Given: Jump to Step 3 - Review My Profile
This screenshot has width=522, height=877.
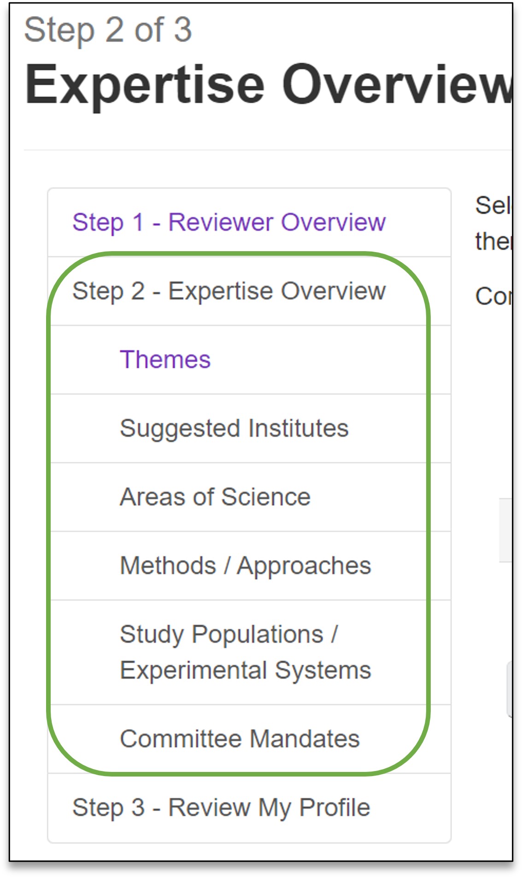Looking at the screenshot, I should coord(221,808).
